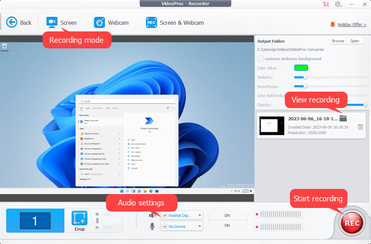Open the recorded video thumbnail
This screenshot has width=371, height=244.
click(272, 126)
